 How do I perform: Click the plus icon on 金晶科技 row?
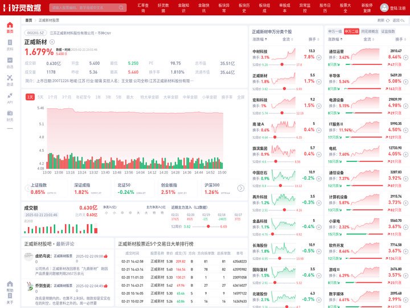pos(319,228)
